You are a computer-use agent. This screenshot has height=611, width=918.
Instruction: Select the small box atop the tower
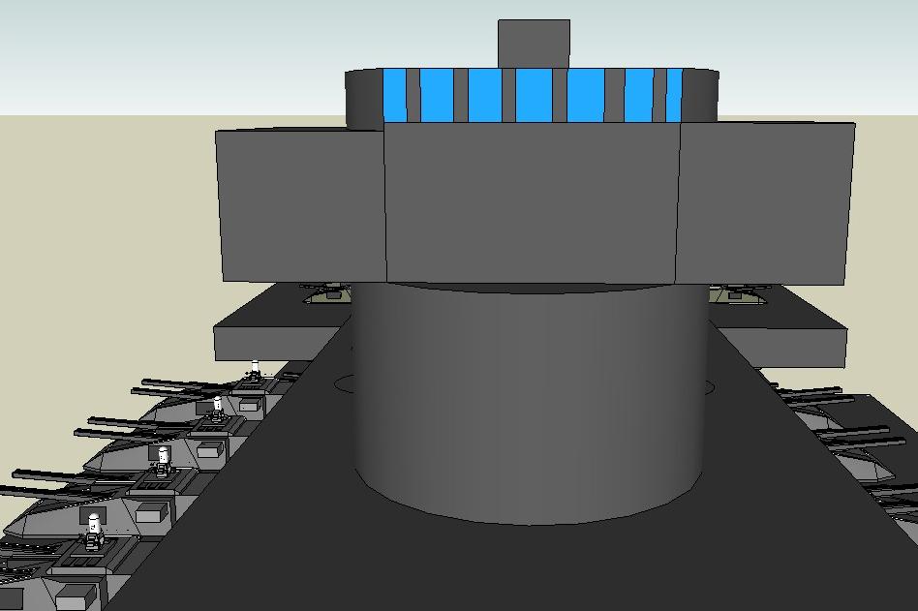[534, 44]
